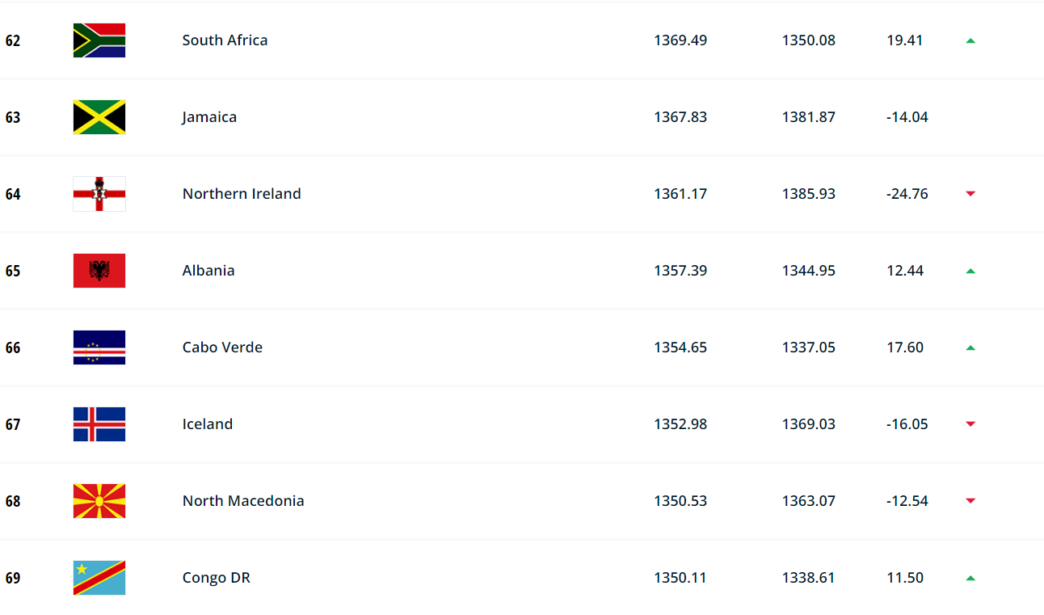The image size is (1044, 615).
Task: Open the Congo DR team link
Action: pyautogui.click(x=217, y=578)
